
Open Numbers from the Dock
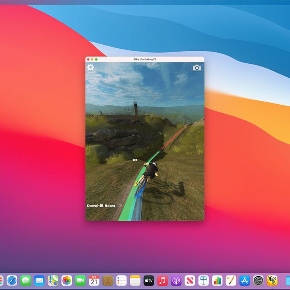click(217, 281)
